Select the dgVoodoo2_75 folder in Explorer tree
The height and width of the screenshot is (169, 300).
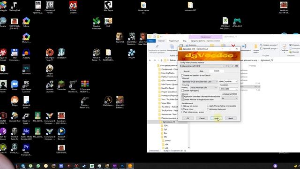[167, 122]
